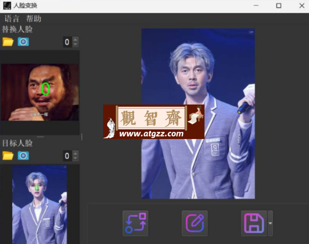
Task: Select the bearded man source face thumbnail
Action: click(40, 92)
